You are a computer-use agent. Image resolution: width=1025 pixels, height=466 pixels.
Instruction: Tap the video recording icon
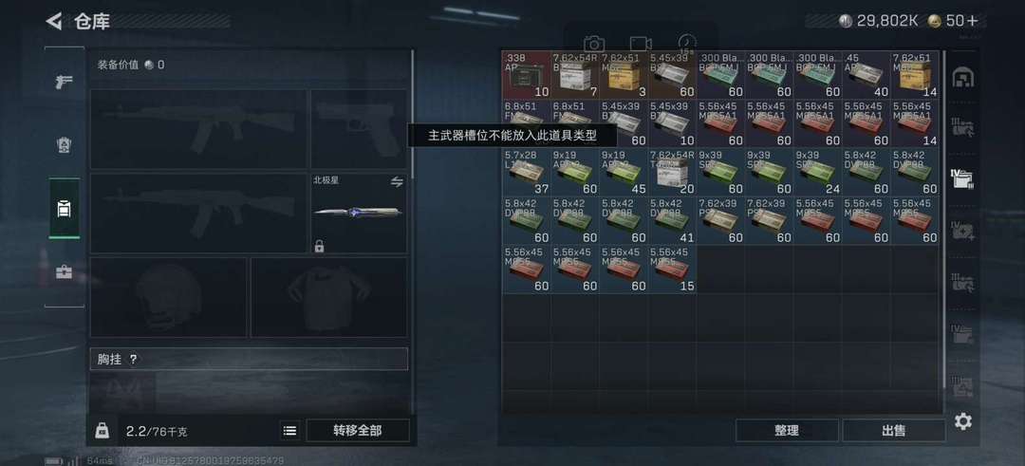click(641, 44)
